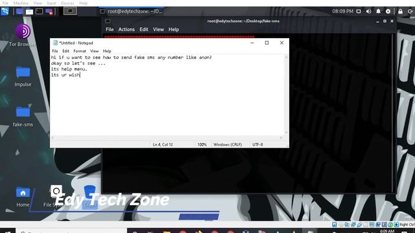The width and height of the screenshot is (415, 233).
Task: Open Notepad Help menu
Action: click(x=107, y=51)
